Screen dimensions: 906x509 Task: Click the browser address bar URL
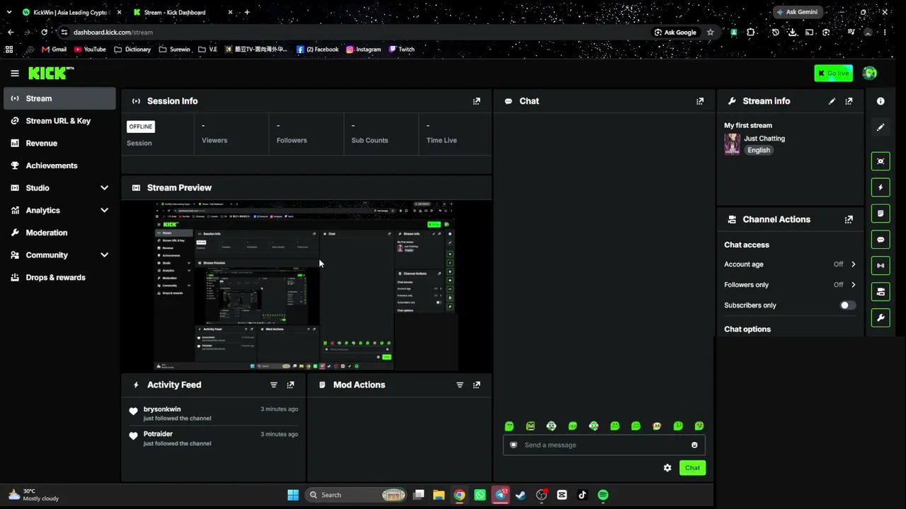tap(113, 32)
